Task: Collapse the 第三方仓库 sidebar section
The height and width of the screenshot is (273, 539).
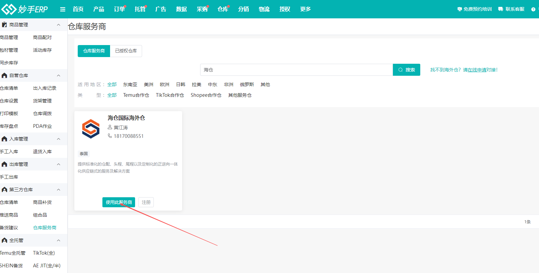Action: coord(58,190)
